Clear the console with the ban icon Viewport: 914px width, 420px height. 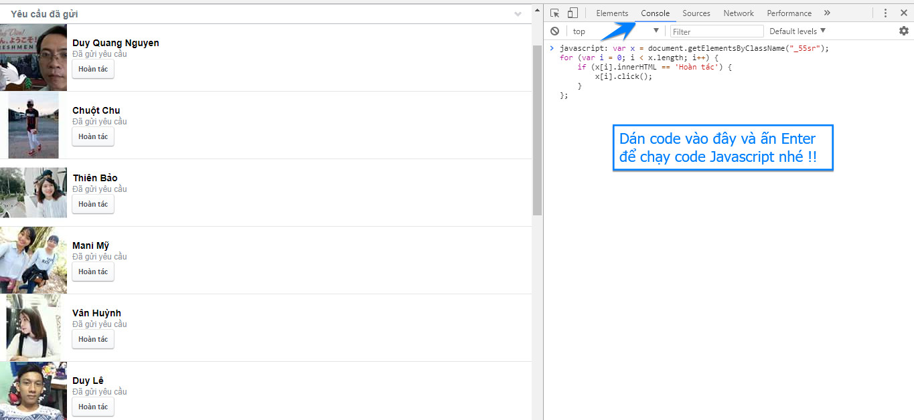pos(554,31)
